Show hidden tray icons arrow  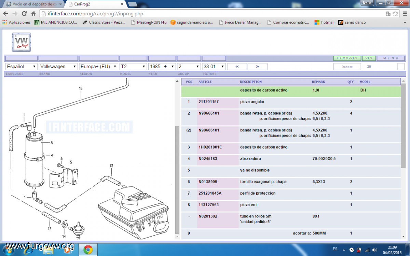pos(344,250)
